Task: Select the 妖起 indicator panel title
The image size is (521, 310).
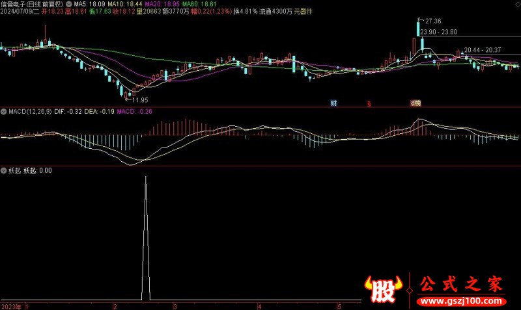Action: click(14, 170)
